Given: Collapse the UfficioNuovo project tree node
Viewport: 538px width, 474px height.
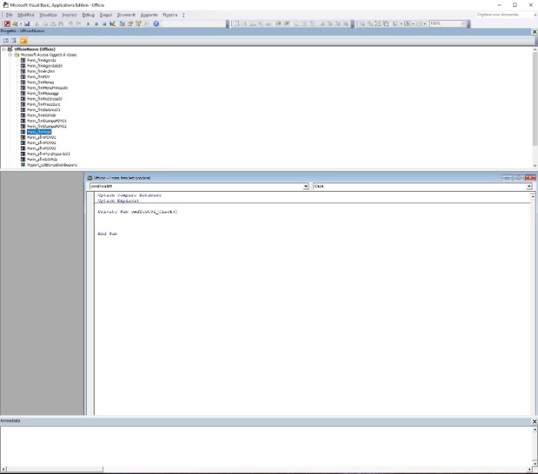Looking at the screenshot, I should pyautogui.click(x=4, y=49).
